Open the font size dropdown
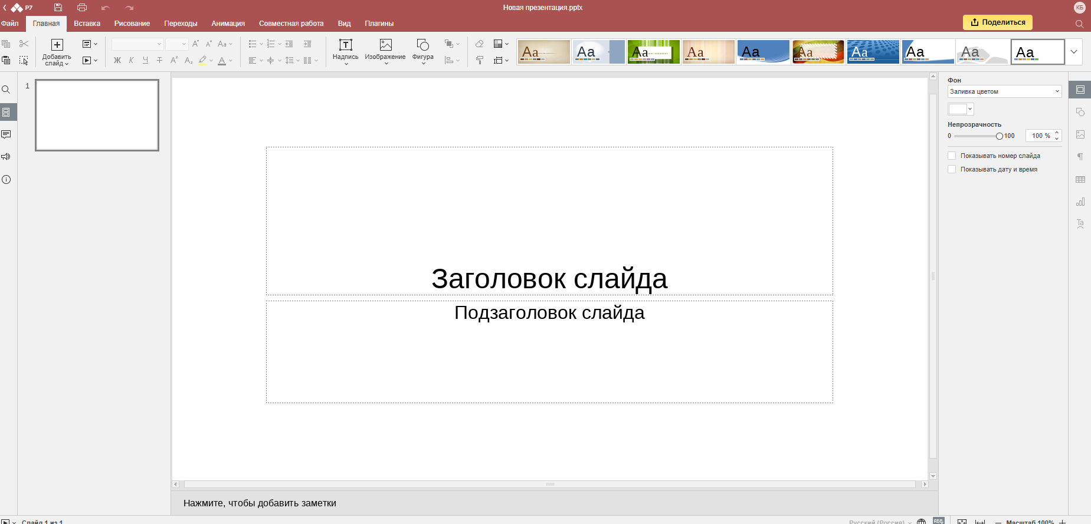Viewport: 1091px width, 524px height. tap(184, 44)
